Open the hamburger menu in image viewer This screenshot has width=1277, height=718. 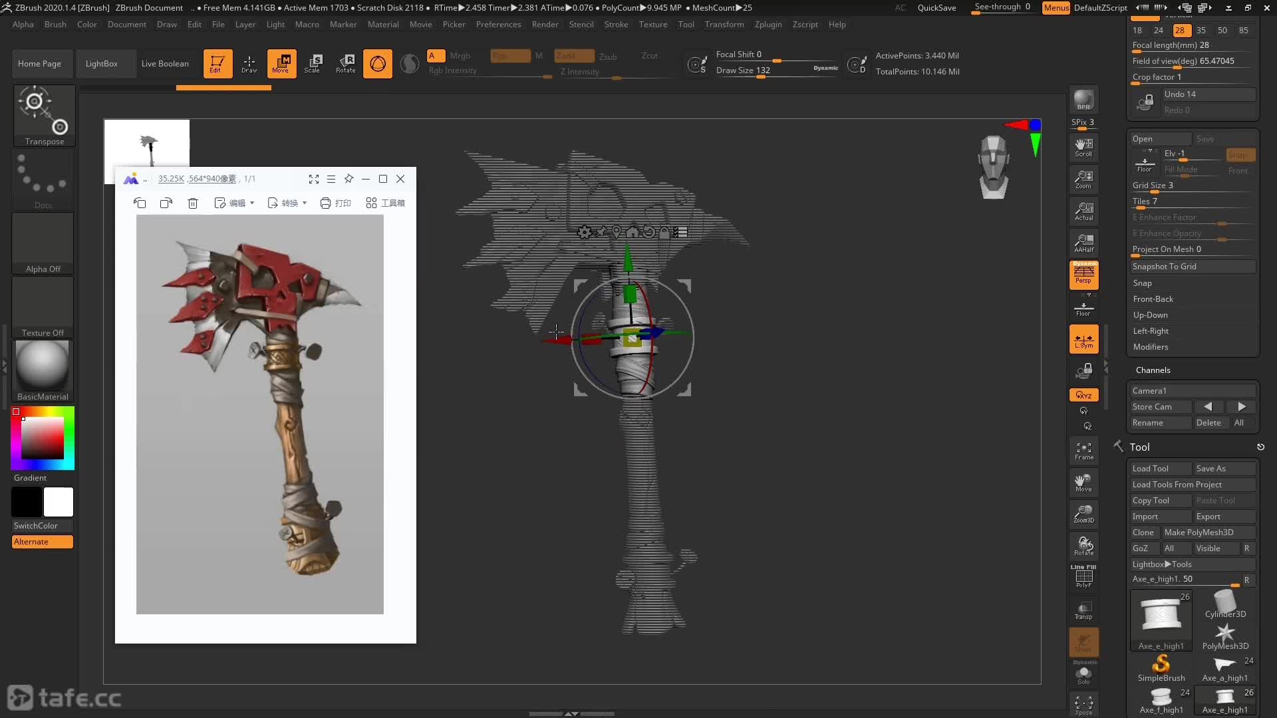331,179
